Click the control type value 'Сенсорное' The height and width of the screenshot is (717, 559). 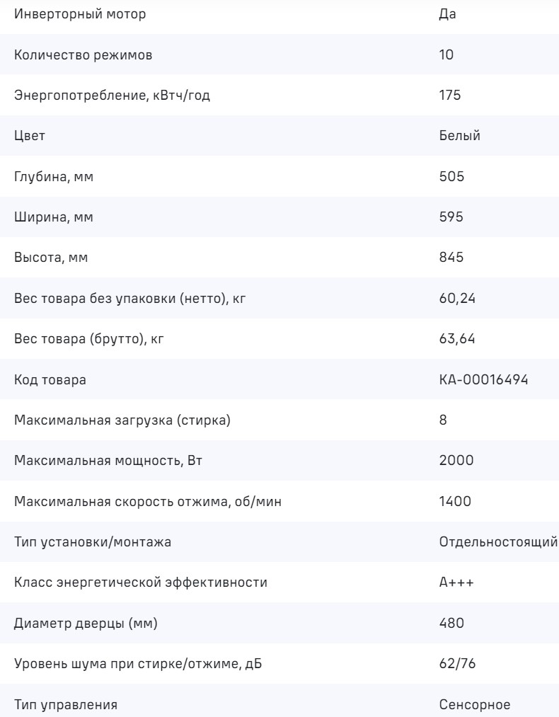pos(474,706)
